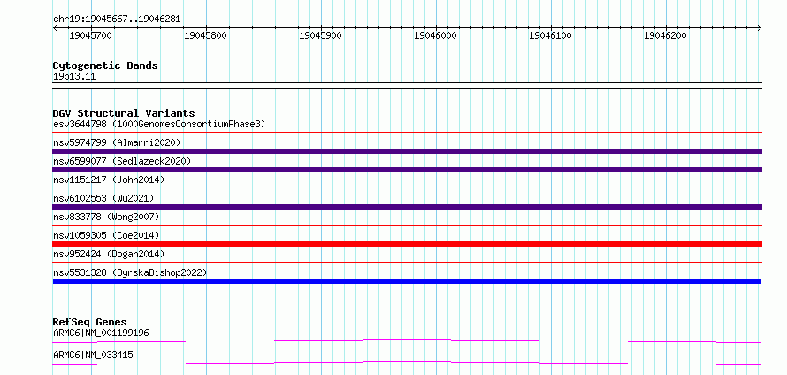Click ruler position 19045800

click(205, 35)
